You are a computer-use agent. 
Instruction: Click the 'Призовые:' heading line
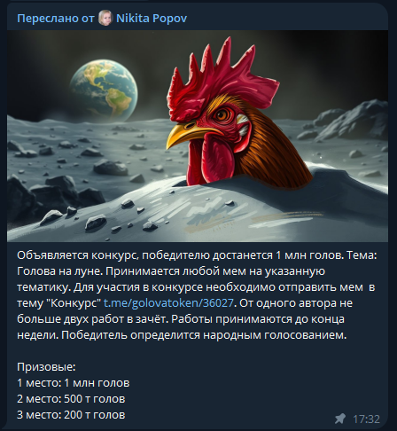click(x=46, y=367)
